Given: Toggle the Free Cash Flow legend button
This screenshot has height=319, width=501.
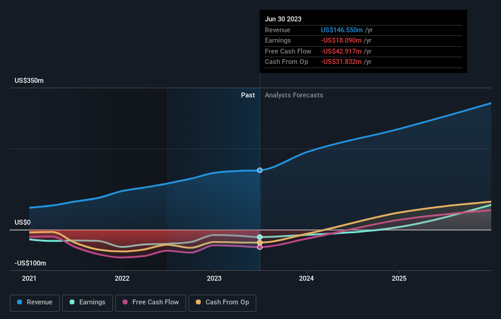Looking at the screenshot, I should [151, 303].
